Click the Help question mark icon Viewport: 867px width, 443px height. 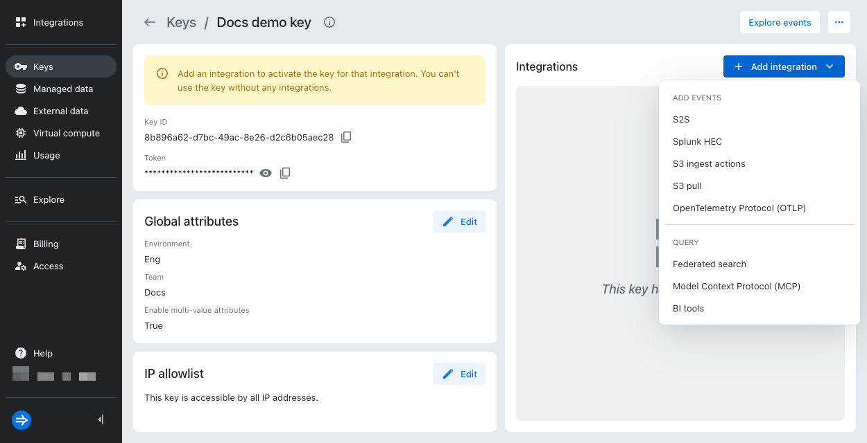click(21, 353)
